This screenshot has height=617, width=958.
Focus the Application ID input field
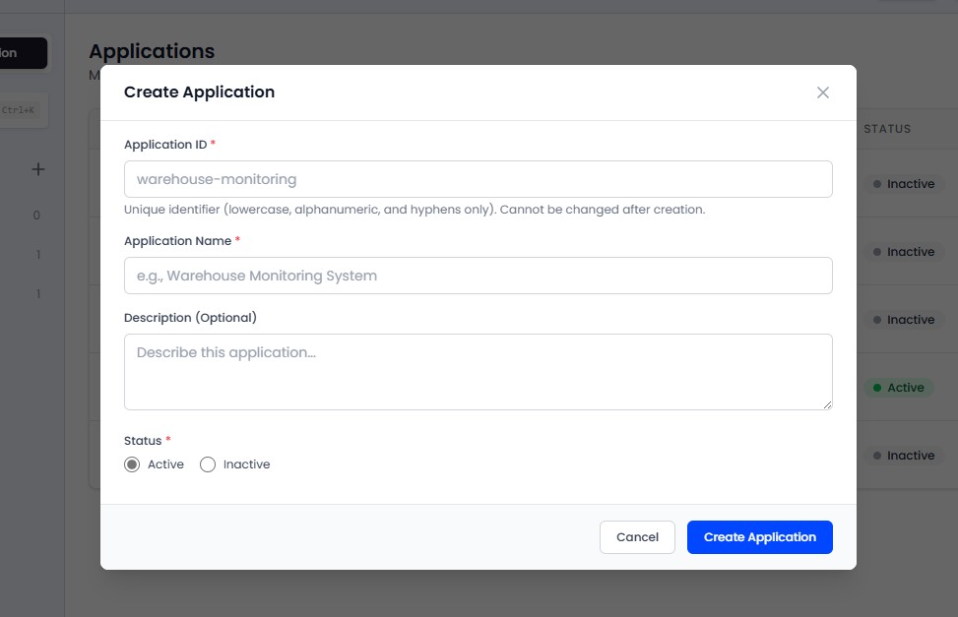coord(478,178)
